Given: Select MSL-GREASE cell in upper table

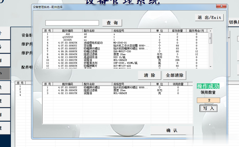Looking at the screenshot, I should click(x=120, y=60).
